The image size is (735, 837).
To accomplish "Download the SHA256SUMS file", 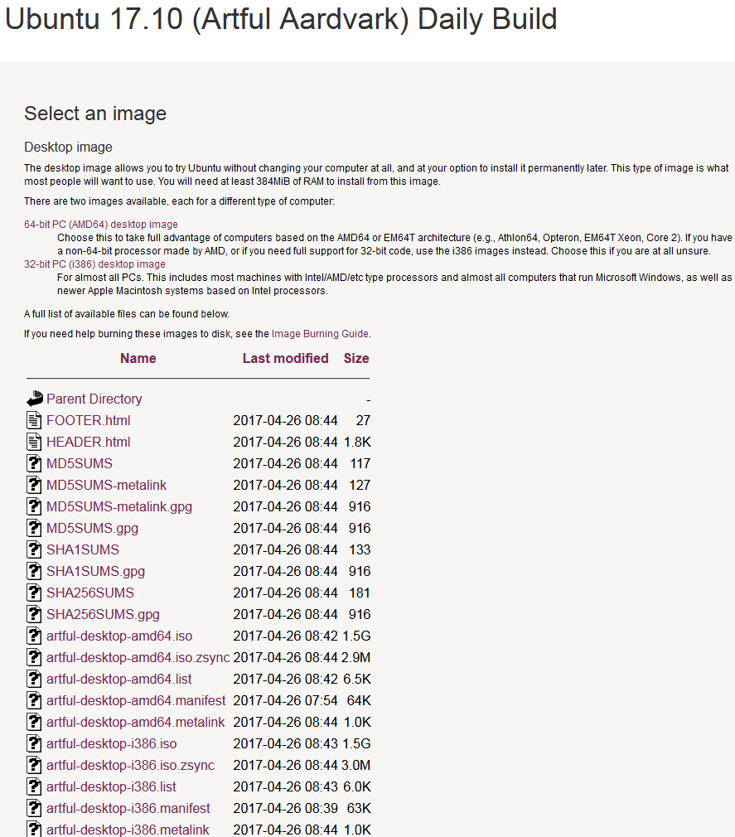I will (x=90, y=593).
